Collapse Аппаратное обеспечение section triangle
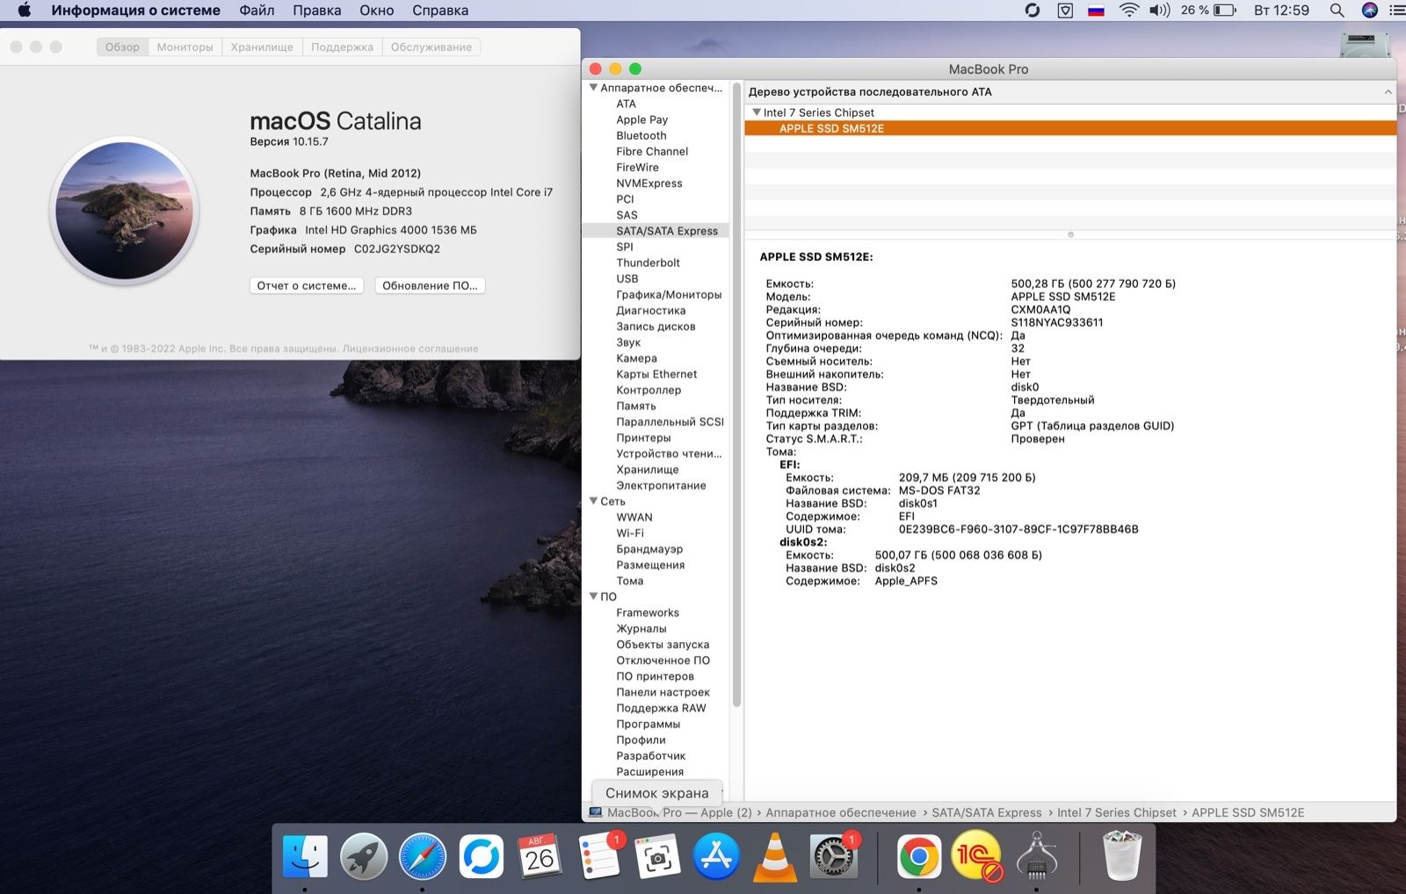The height and width of the screenshot is (894, 1406). tap(593, 88)
